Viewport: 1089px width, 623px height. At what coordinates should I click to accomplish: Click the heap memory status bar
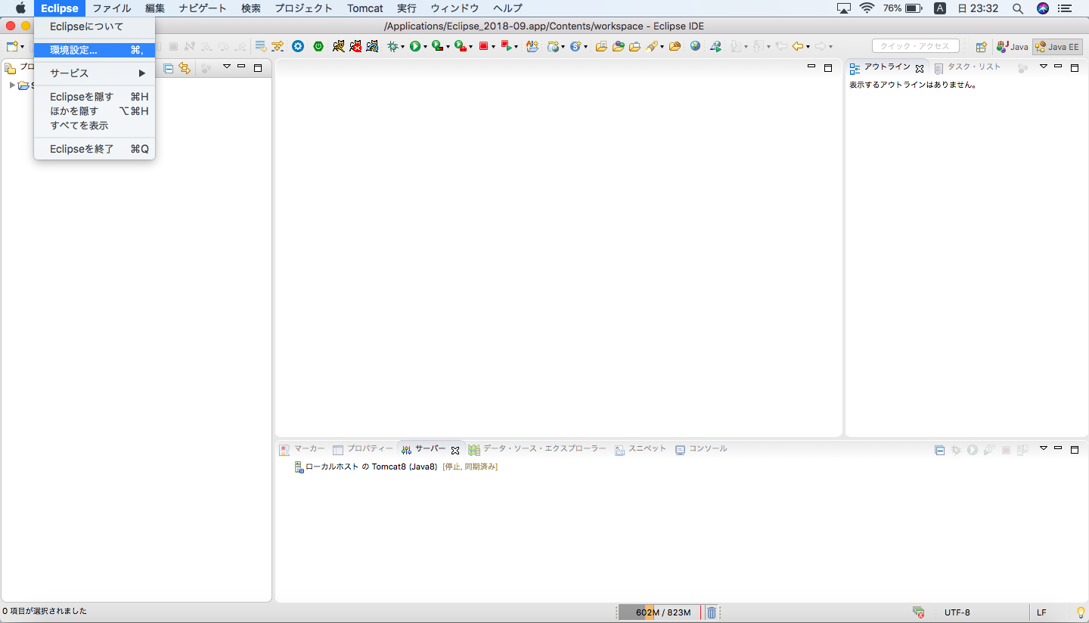[x=659, y=612]
